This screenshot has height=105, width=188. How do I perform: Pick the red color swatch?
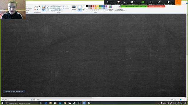pyautogui.click(x=93, y=6)
